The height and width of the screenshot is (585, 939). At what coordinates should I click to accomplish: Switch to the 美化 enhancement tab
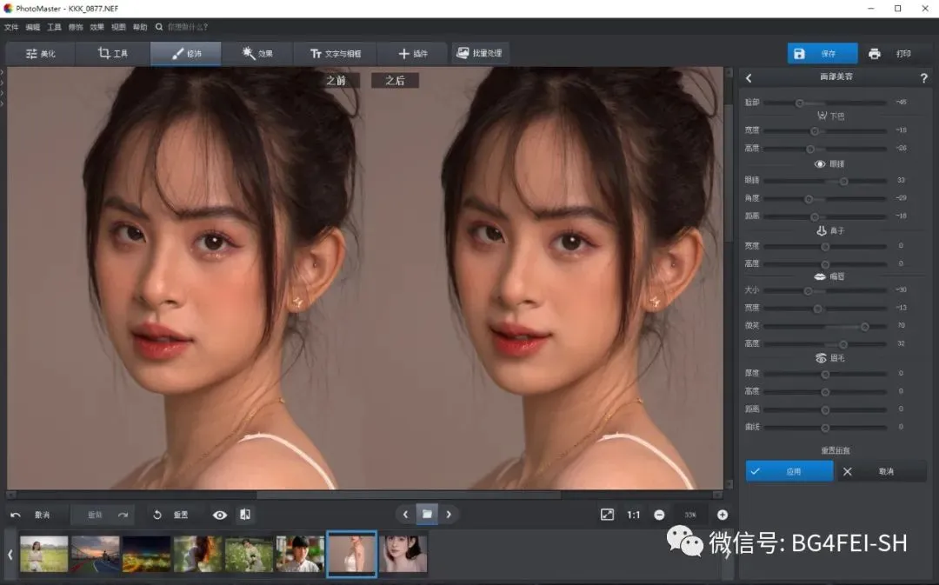click(41, 53)
